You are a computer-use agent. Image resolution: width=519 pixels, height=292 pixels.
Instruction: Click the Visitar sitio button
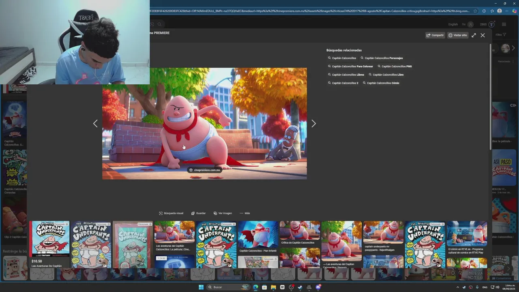point(457,35)
